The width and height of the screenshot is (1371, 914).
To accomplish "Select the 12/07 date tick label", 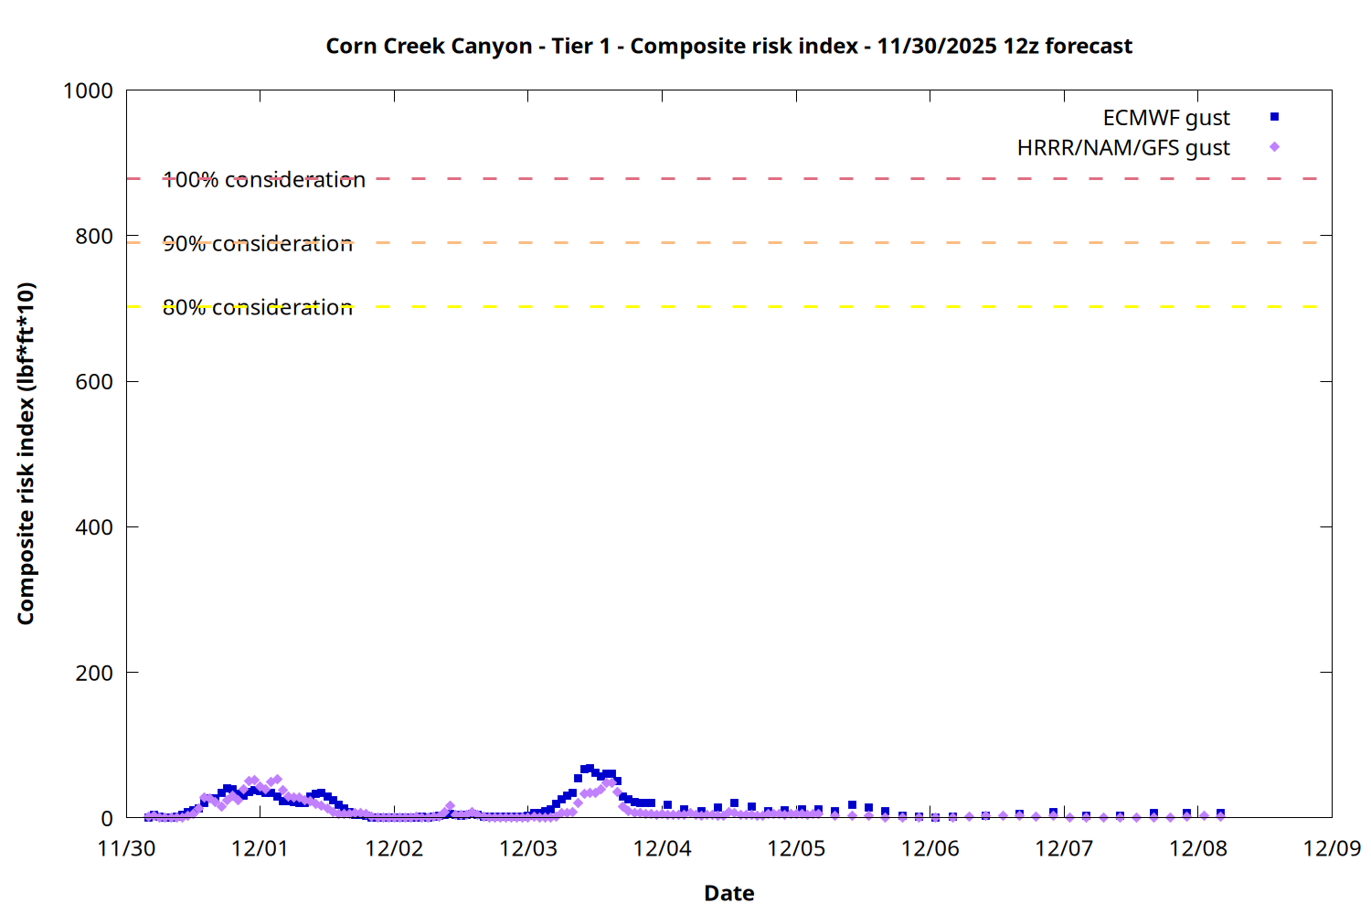I will coord(1063,848).
